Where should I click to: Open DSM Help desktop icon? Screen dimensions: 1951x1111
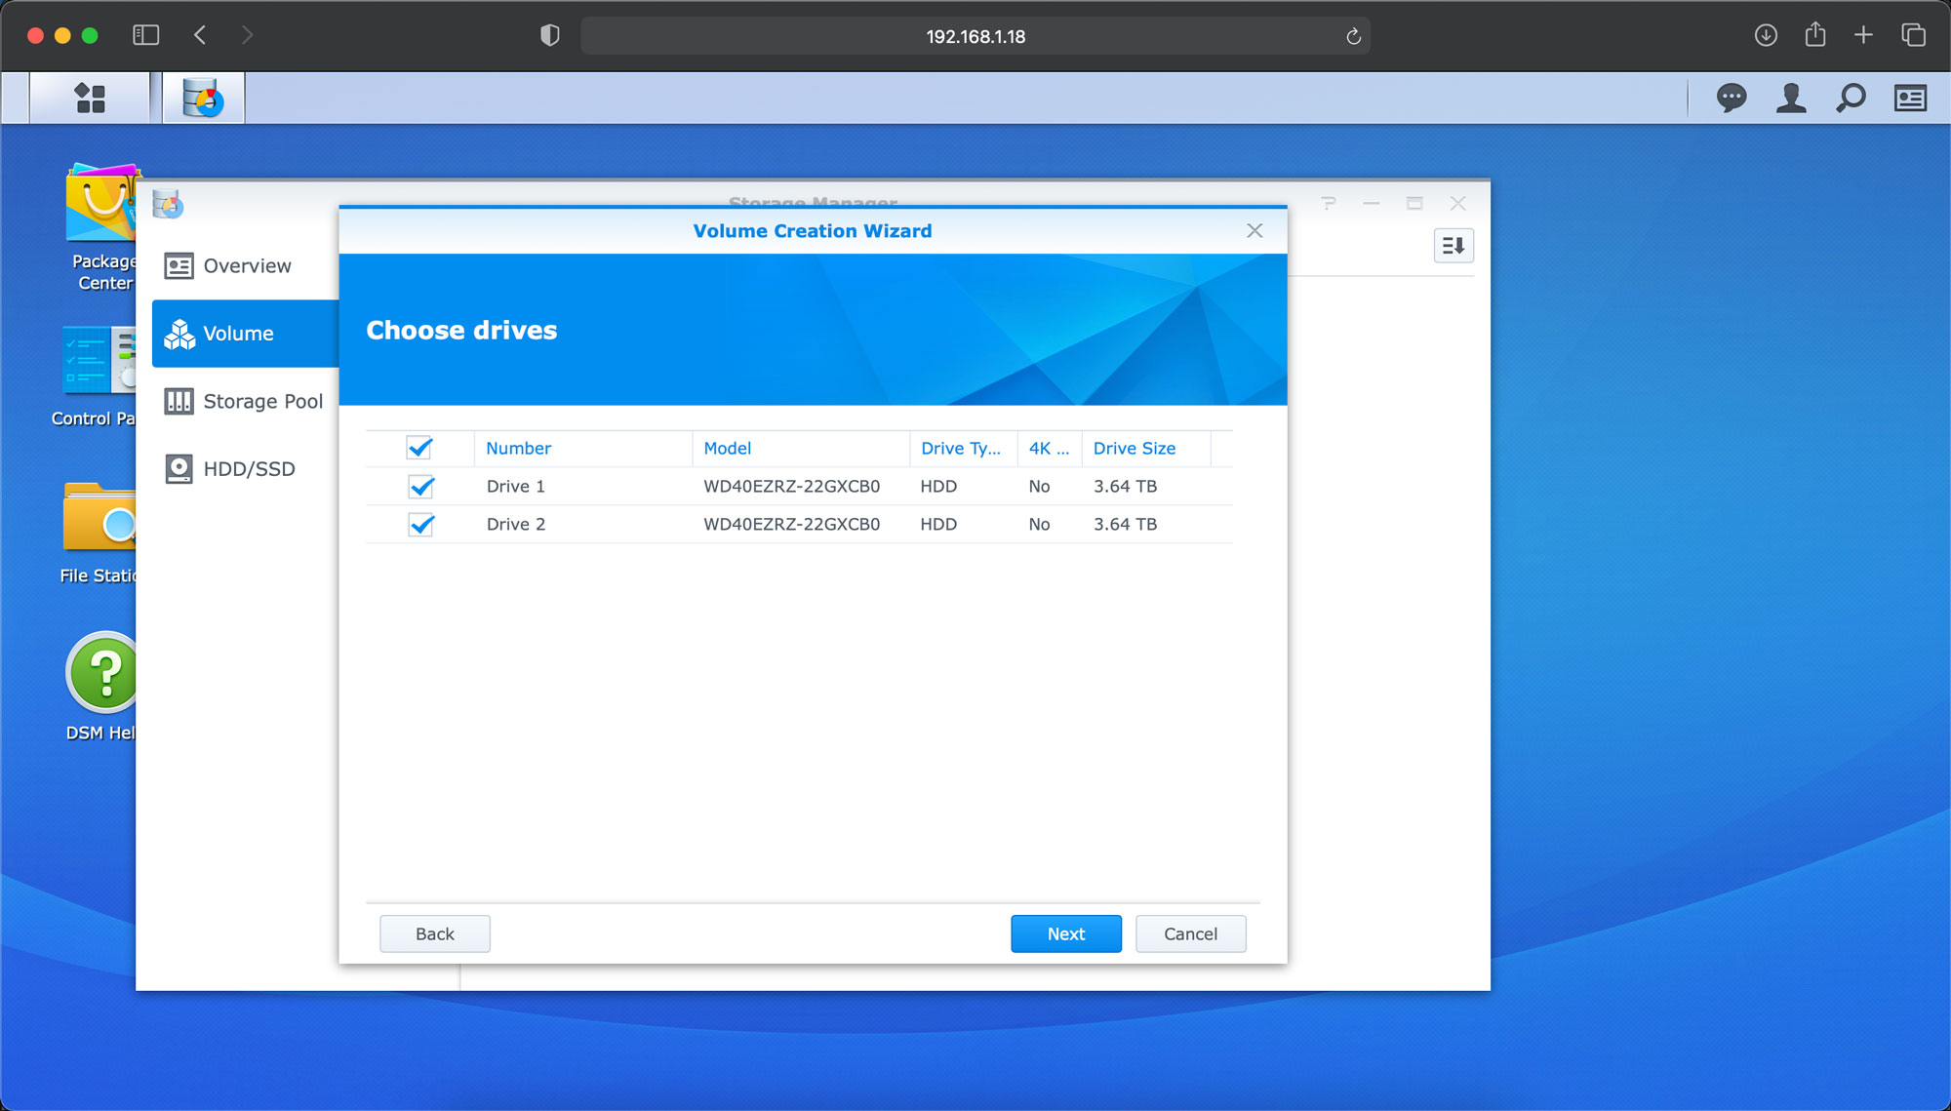[x=101, y=673]
